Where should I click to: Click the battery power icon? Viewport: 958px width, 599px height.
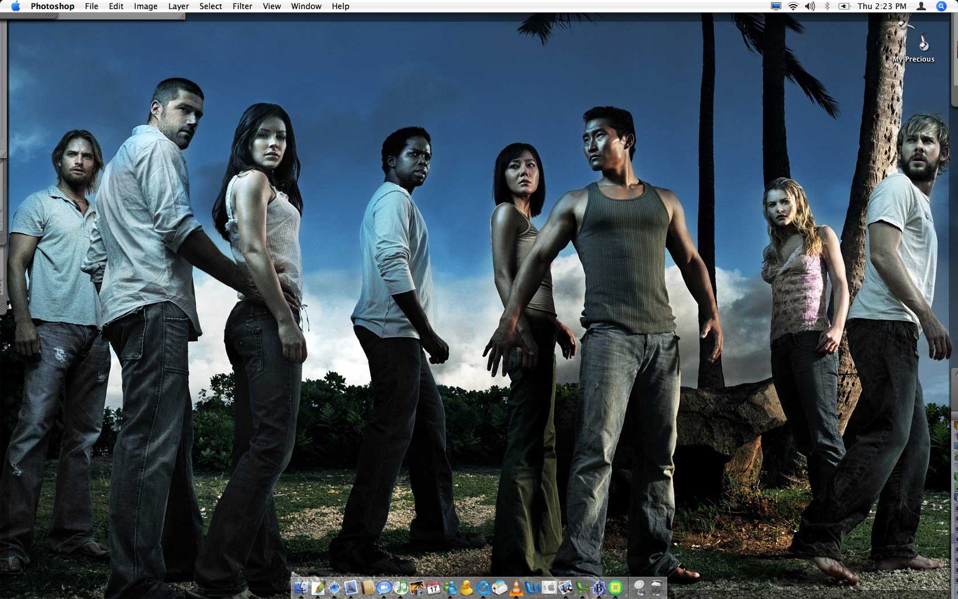[844, 6]
